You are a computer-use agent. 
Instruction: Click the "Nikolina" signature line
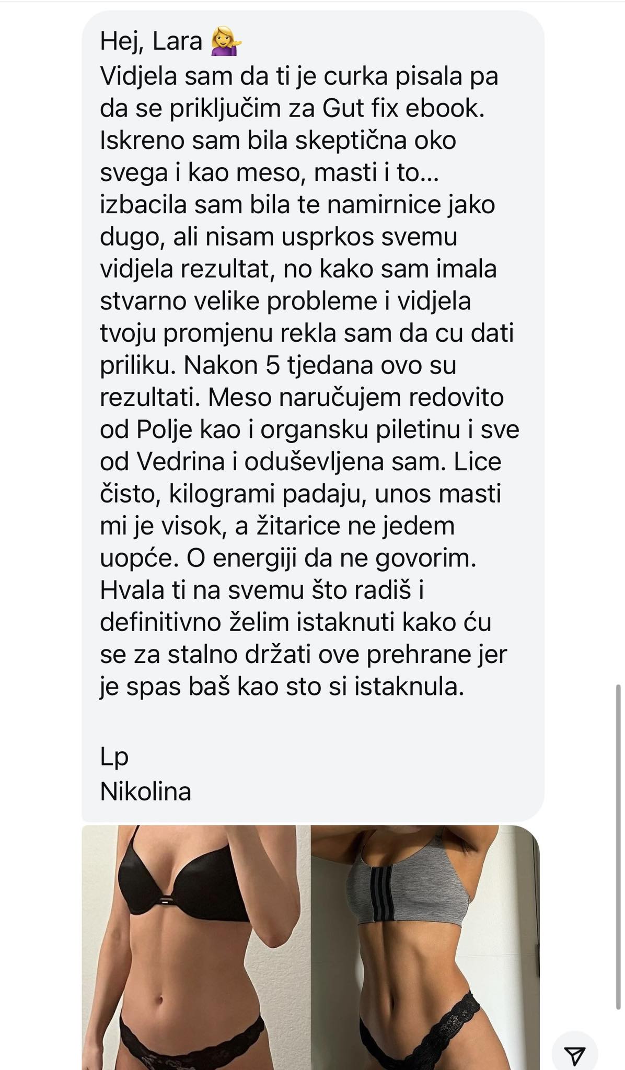pos(145,792)
